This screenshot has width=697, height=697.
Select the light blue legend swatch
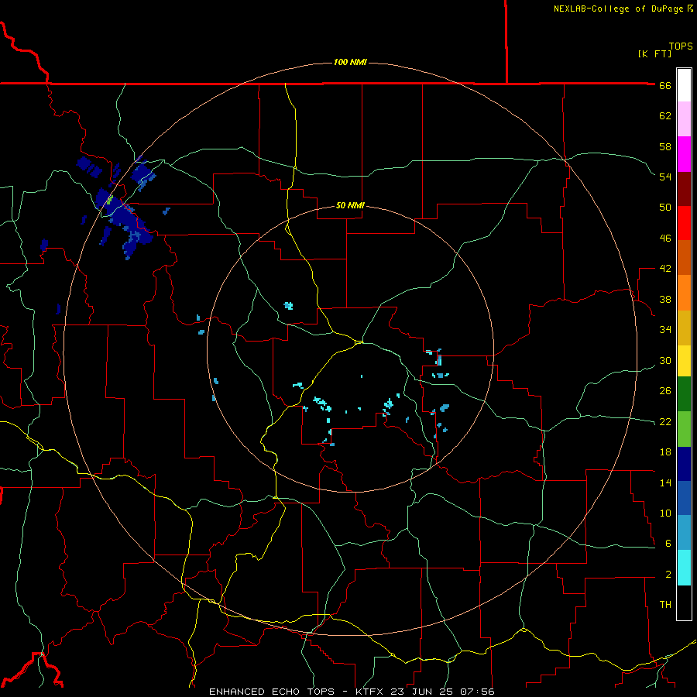click(684, 533)
